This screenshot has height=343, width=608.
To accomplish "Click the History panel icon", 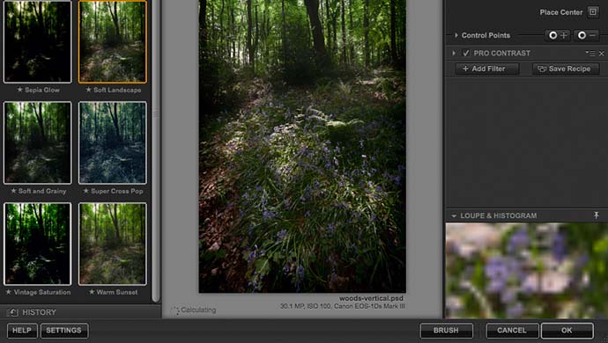I will coord(13,312).
